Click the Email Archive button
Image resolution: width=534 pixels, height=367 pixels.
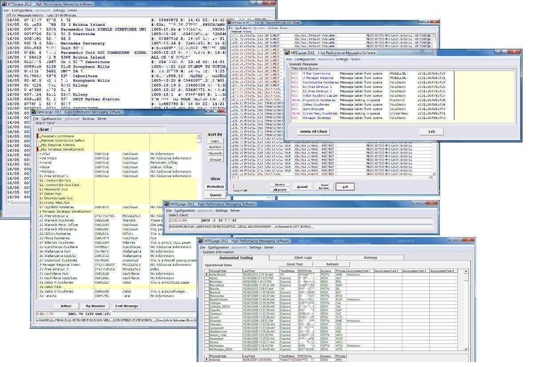(x=324, y=187)
